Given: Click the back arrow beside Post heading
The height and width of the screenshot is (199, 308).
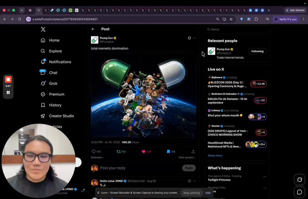Looking at the screenshot, I should (x=93, y=29).
